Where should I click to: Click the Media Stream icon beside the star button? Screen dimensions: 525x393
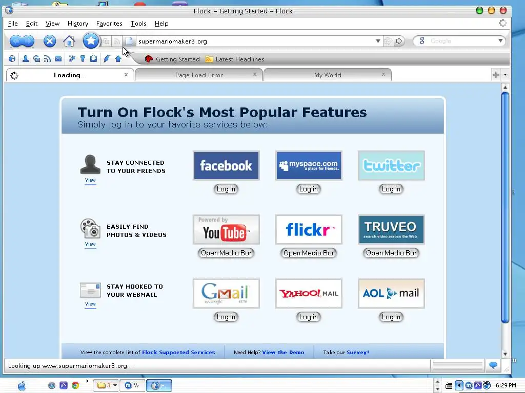(106, 41)
